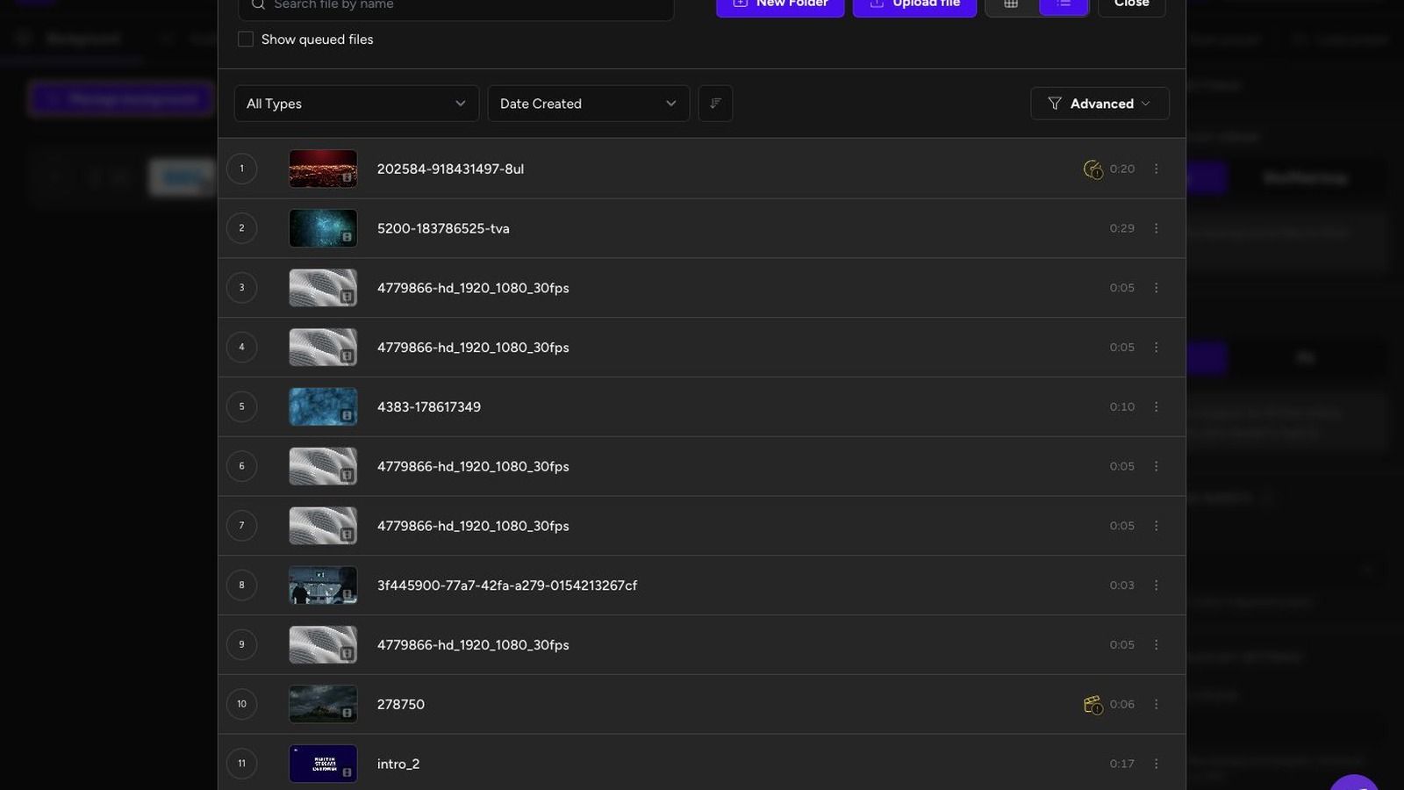The width and height of the screenshot is (1404, 790).
Task: Open options menu for intro_2
Action: [1156, 764]
